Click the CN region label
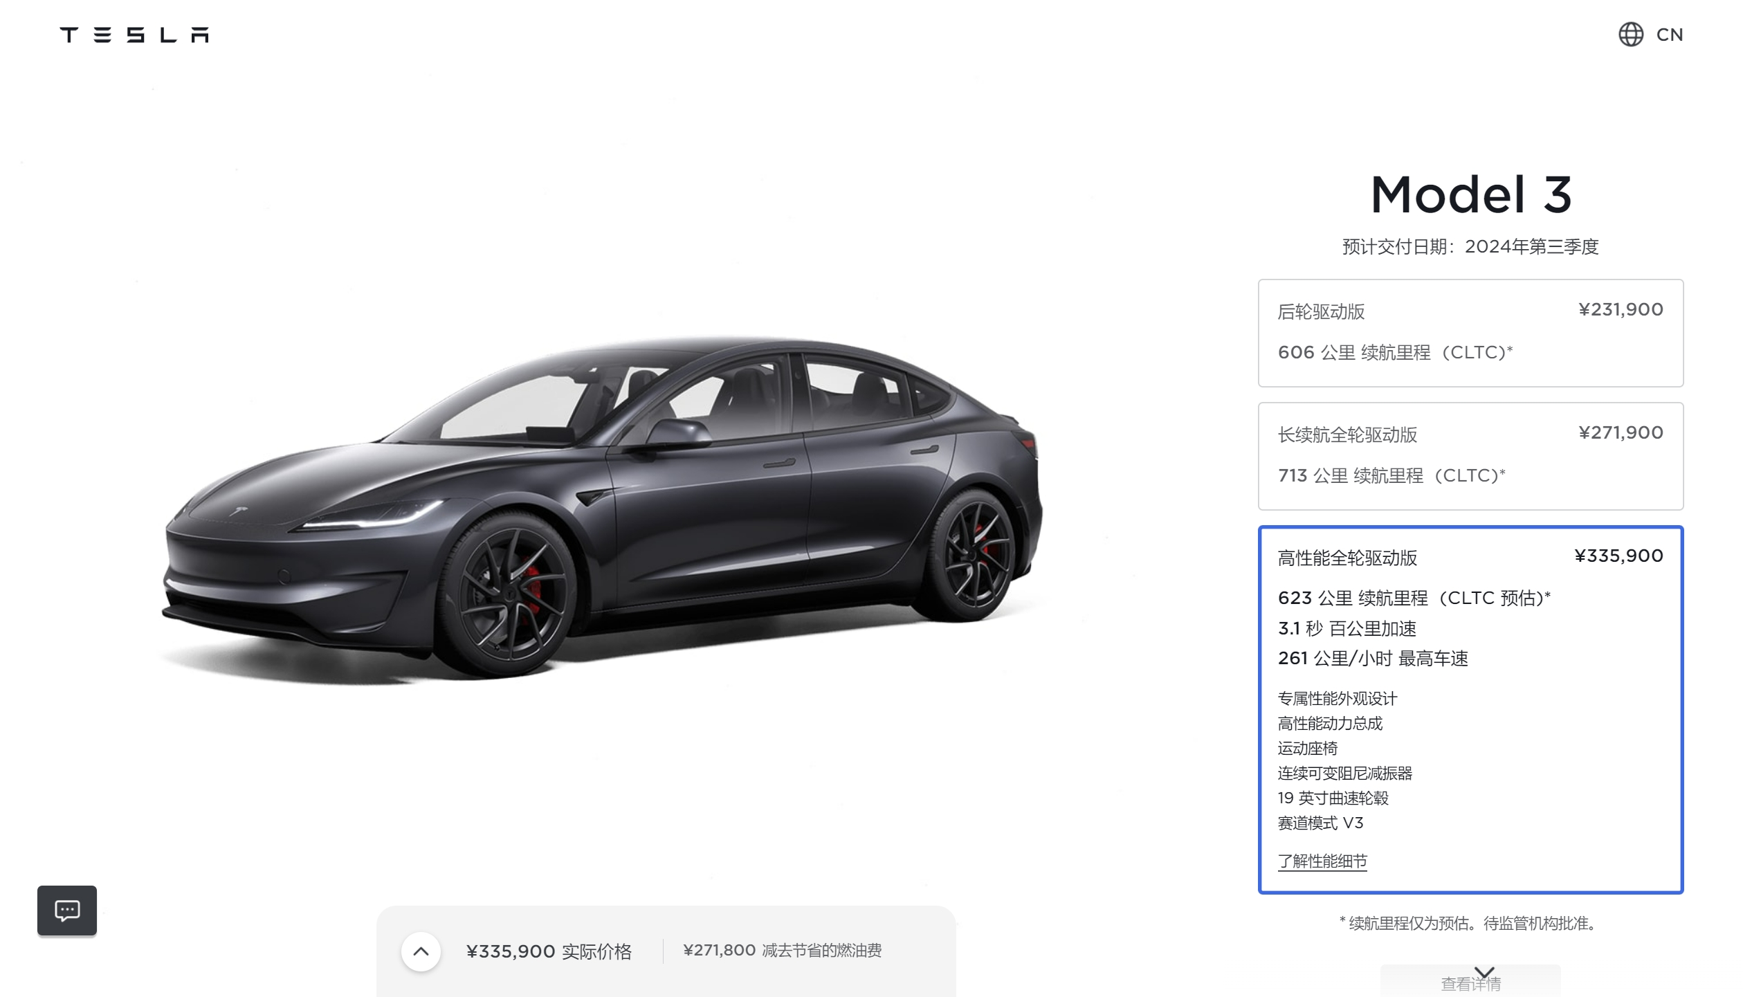Image resolution: width=1743 pixels, height=997 pixels. click(x=1669, y=35)
